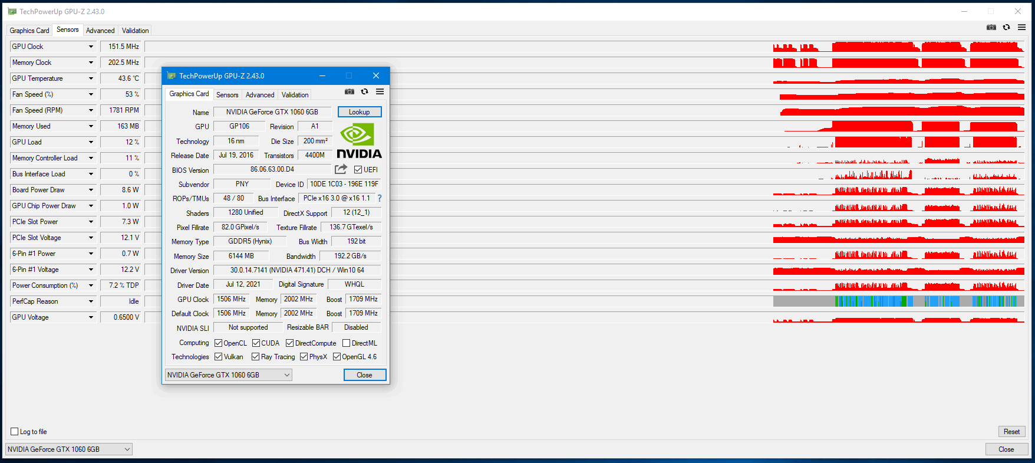Click the Lookup button
The image size is (1035, 463).
click(x=360, y=112)
